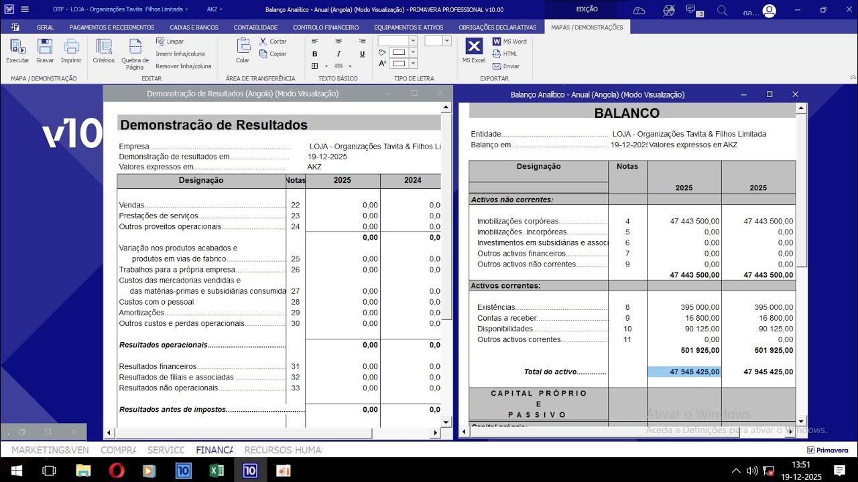Switch to the RECURSOS HUMA module

(x=284, y=450)
